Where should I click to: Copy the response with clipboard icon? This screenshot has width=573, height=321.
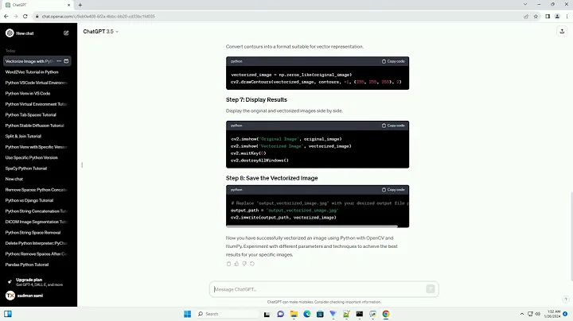point(228,264)
